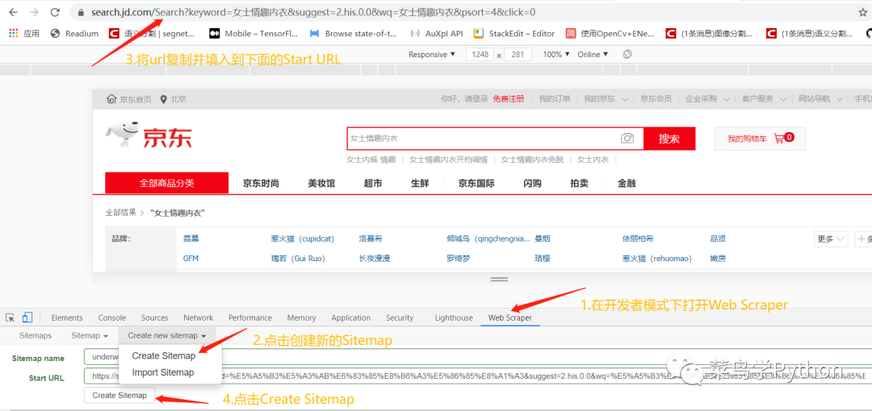
Task: Open the 我的订单 link
Action: tap(555, 99)
